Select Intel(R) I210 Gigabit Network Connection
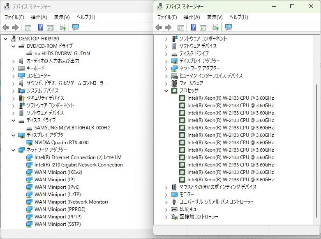 pos(79,165)
